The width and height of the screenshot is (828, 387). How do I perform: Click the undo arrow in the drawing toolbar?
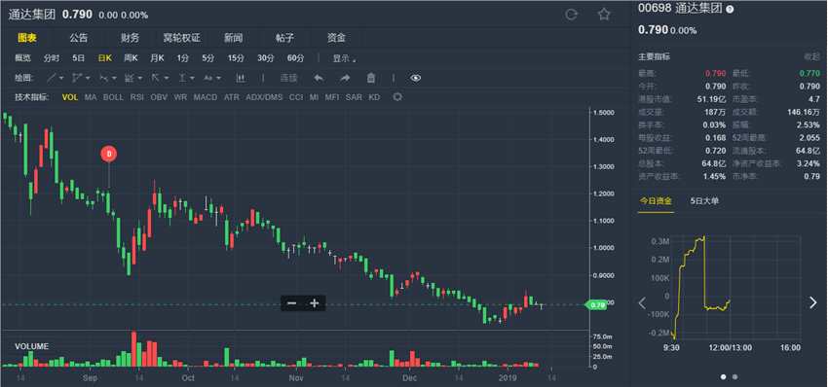coord(319,78)
